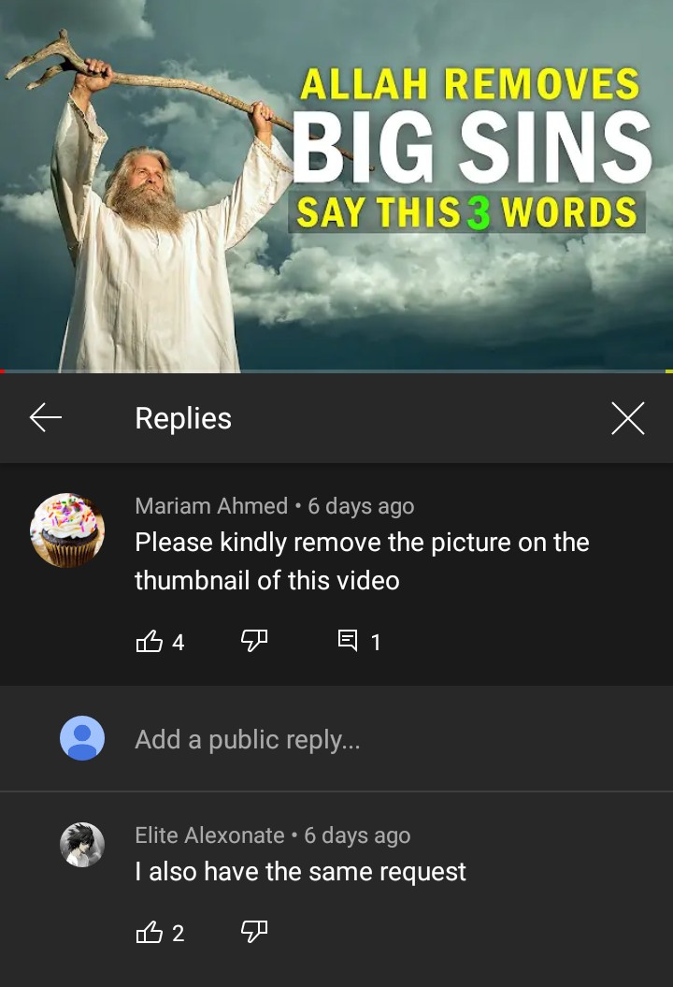The width and height of the screenshot is (673, 987).
Task: Tap the comment text 'I also have the same request'
Action: pos(300,872)
